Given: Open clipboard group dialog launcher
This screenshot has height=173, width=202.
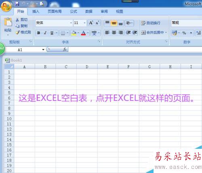Looking at the screenshot, I should coord(31,41).
